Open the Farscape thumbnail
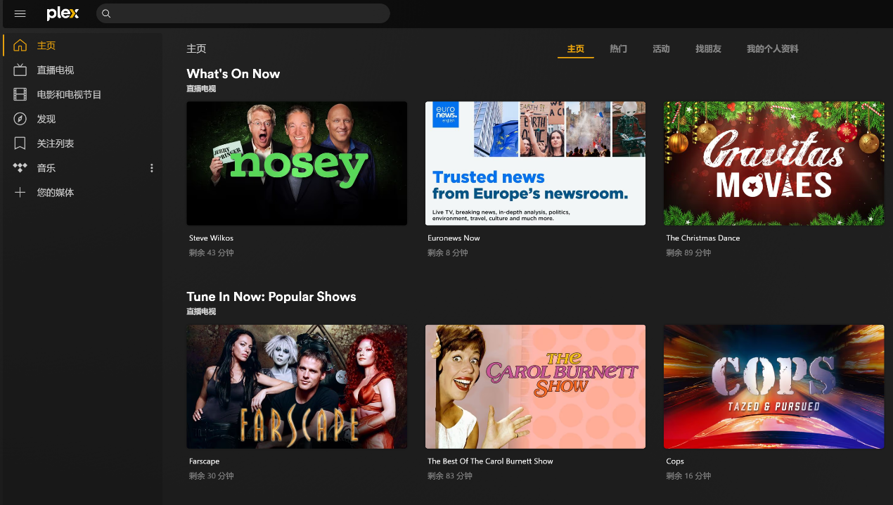The image size is (893, 505). point(297,386)
